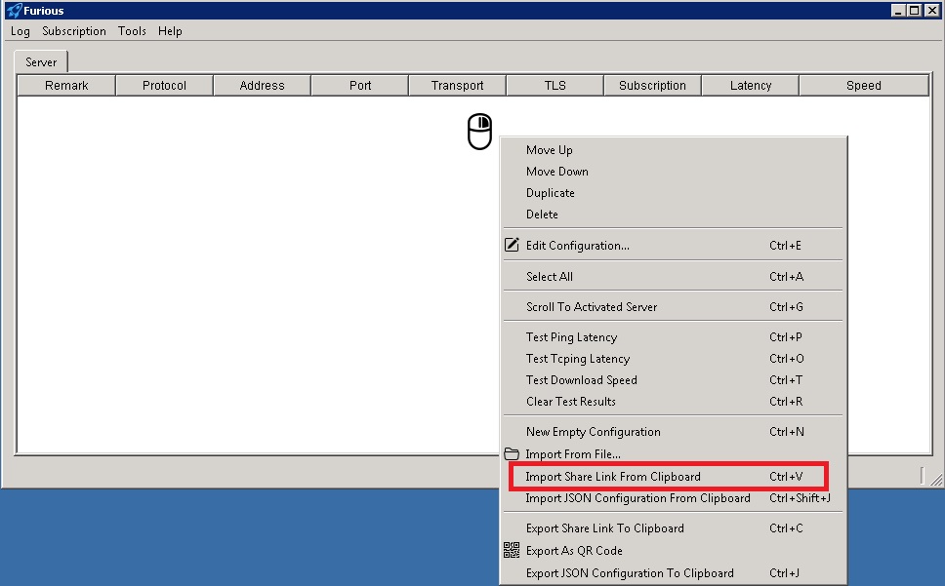
Task: Select Duplicate in the context menu
Action: click(551, 193)
